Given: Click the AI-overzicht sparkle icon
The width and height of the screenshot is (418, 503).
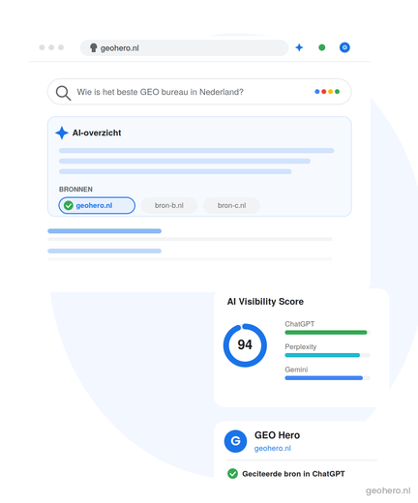Looking at the screenshot, I should click(62, 133).
